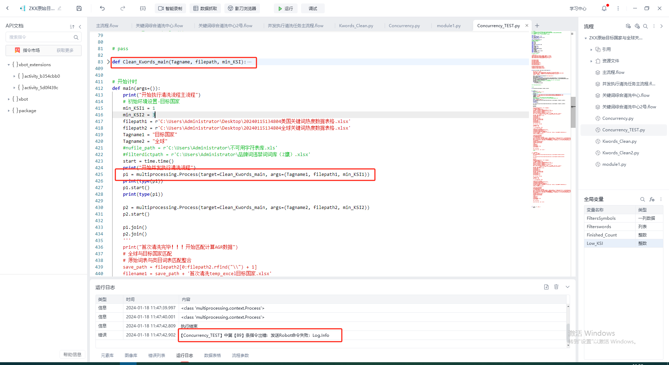Open Kwords_Clean2.py in the flow tree
Viewport: 669px width, 365px height.
pyautogui.click(x=620, y=153)
